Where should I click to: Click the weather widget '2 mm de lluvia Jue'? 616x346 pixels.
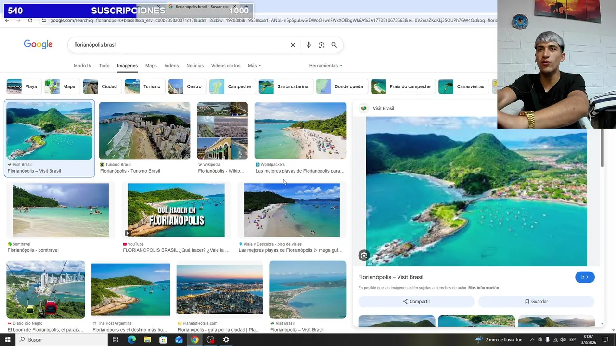(x=499, y=340)
